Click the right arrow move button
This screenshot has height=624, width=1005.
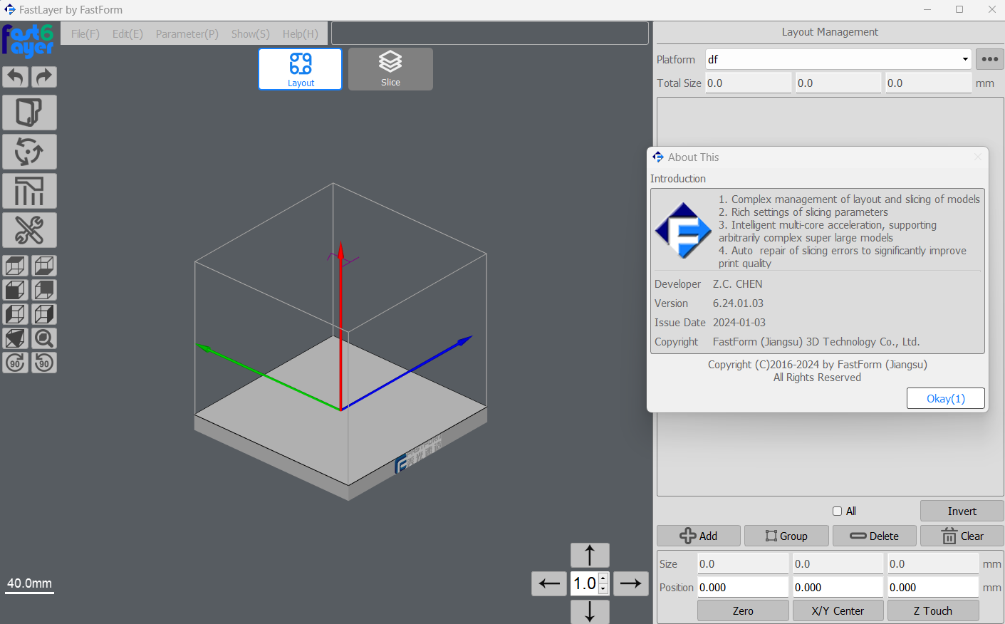pos(630,583)
